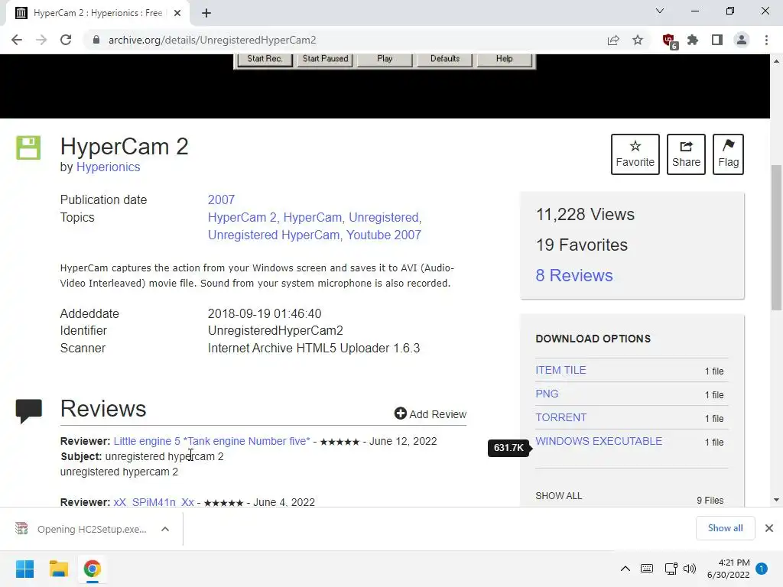Screen dimensions: 783x587
Task: Click the Reviews speech bubble icon
Action: [29, 411]
